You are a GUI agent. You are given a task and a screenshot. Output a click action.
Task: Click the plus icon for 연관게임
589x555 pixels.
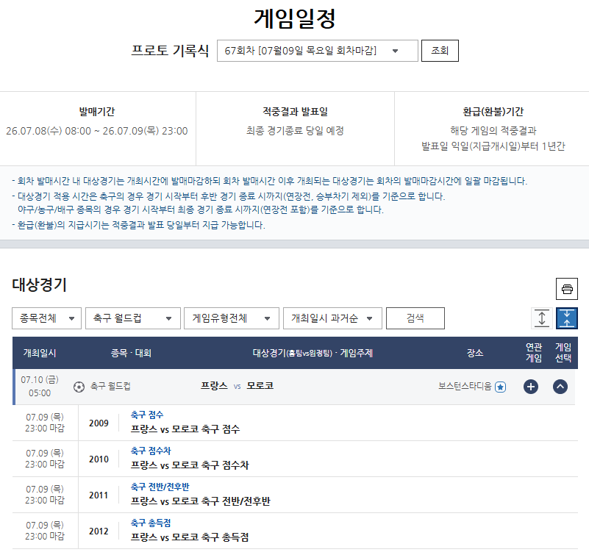[531, 387]
